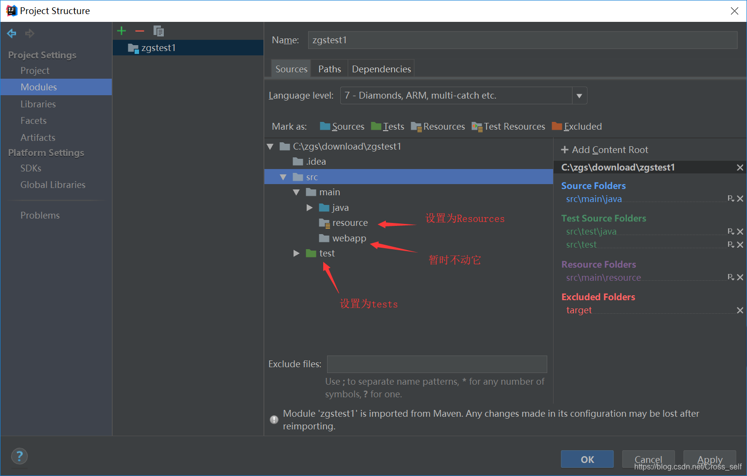The width and height of the screenshot is (747, 476).
Task: Edit properties of src\test\java folder
Action: point(731,231)
